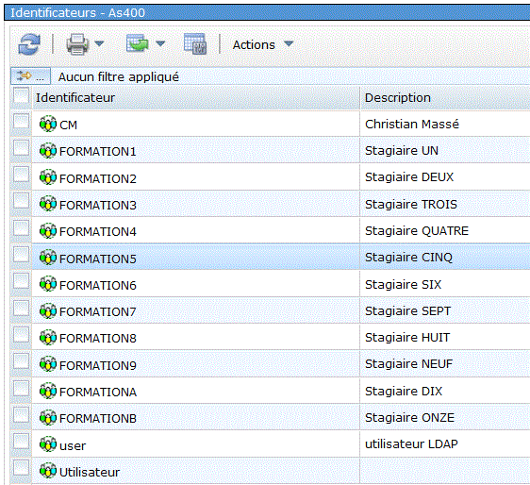Click the Description column header

coord(398,98)
